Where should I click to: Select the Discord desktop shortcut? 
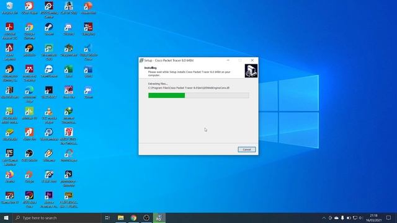[x=69, y=29]
